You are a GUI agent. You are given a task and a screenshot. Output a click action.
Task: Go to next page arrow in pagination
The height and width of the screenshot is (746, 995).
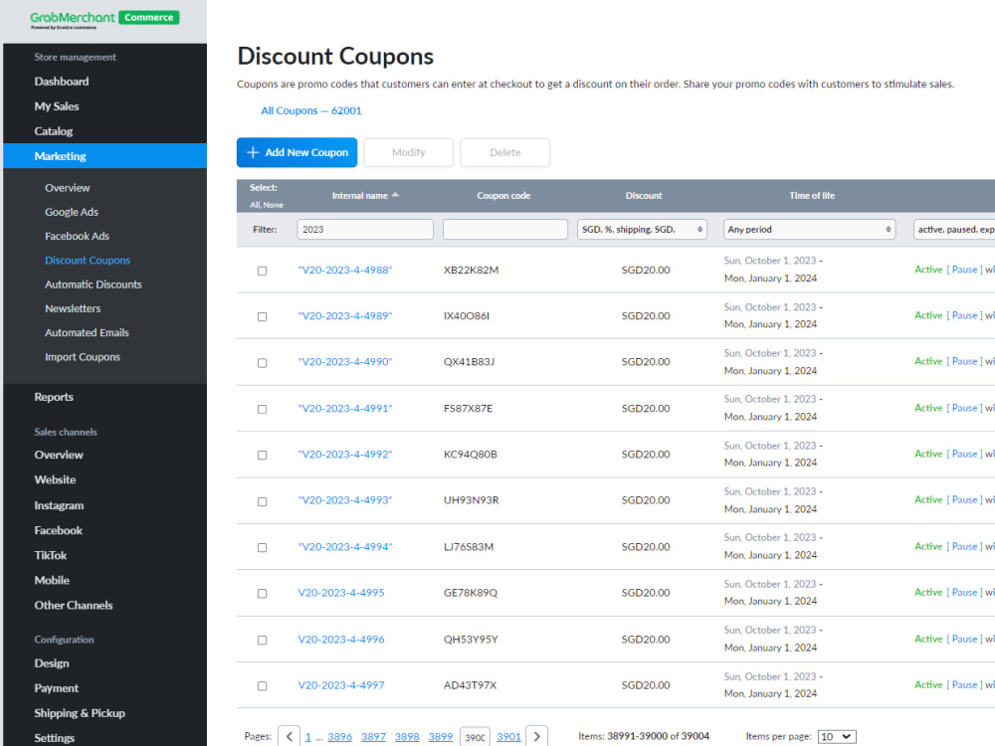coord(537,736)
